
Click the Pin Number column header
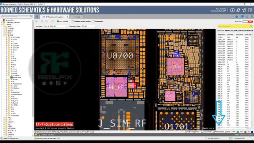[x=239, y=35]
